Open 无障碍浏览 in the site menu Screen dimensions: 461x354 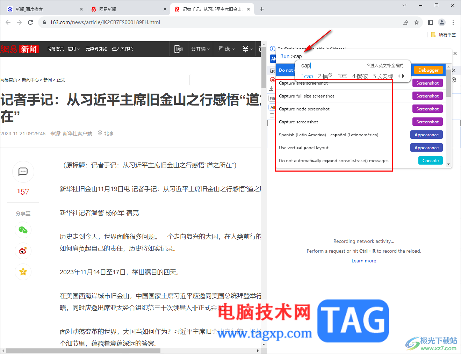[x=96, y=49]
